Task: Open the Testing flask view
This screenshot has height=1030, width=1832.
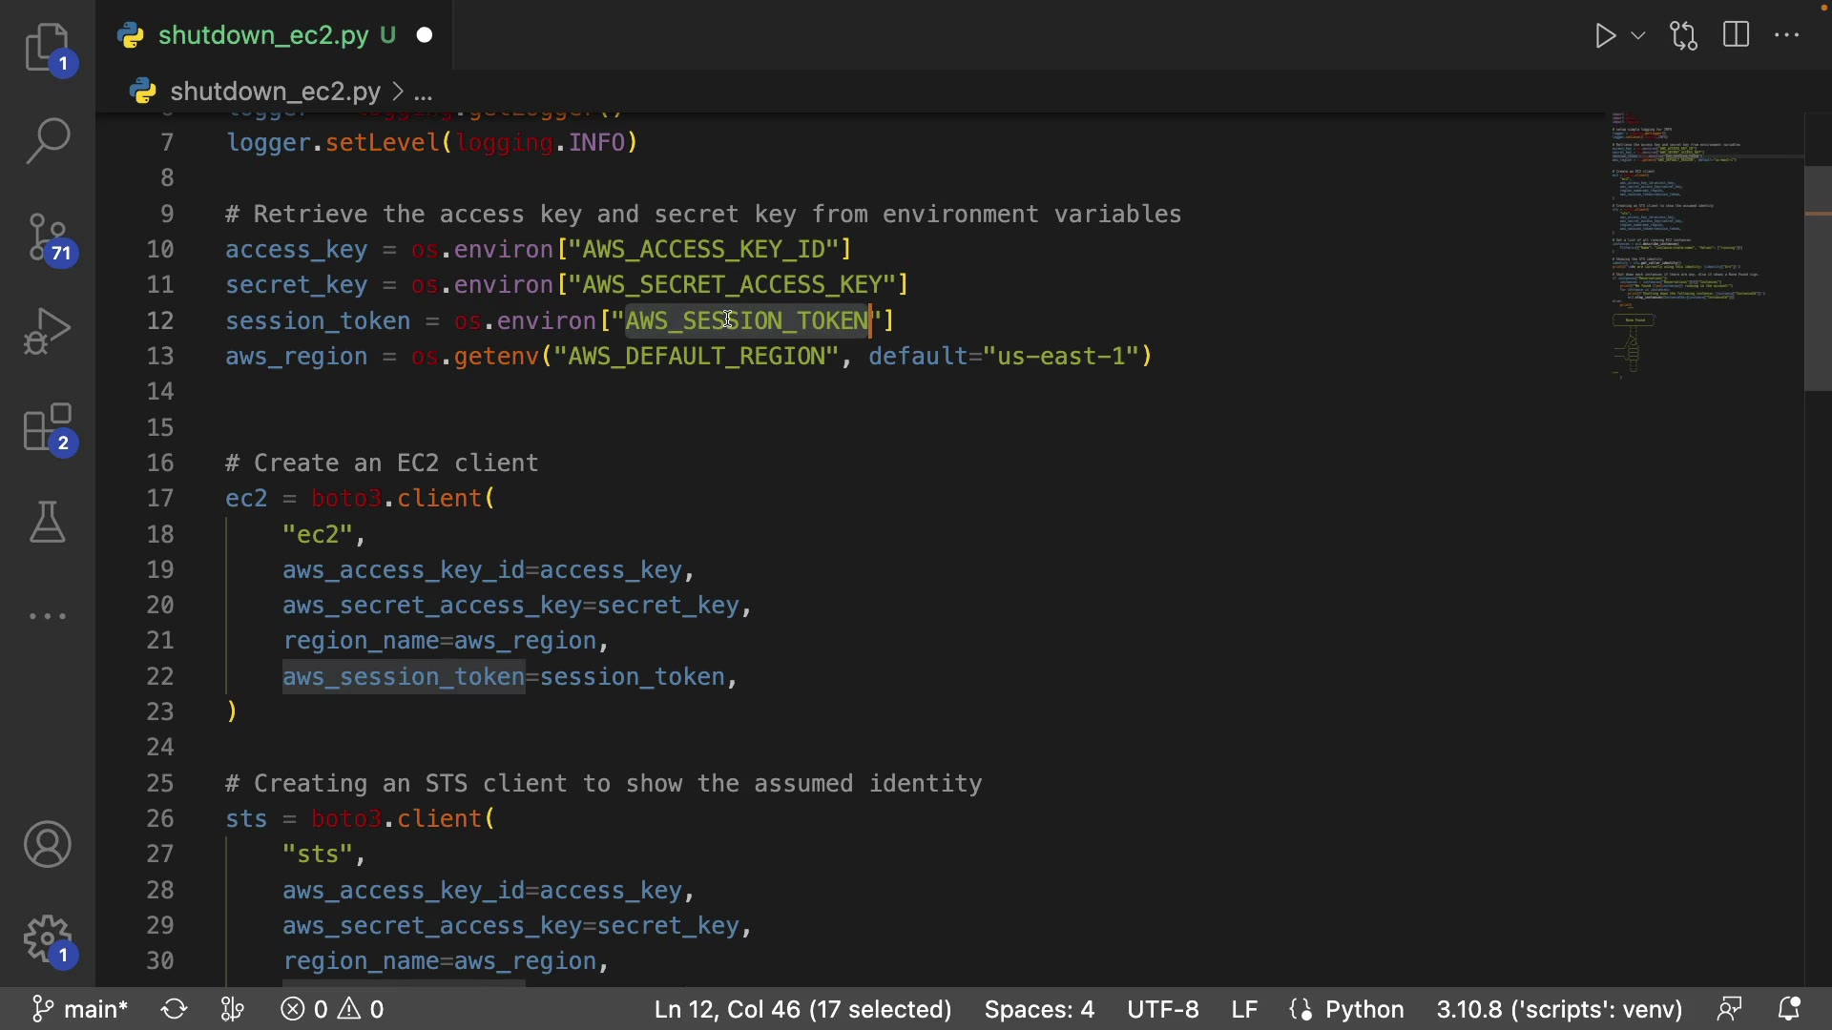Action: pos(48,522)
